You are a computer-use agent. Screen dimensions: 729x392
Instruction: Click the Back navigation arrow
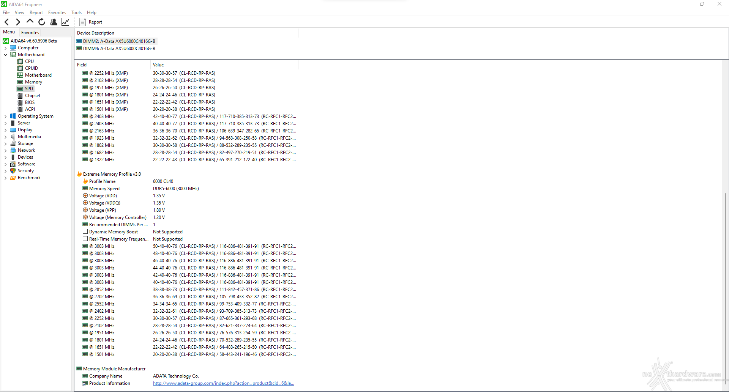pos(6,22)
